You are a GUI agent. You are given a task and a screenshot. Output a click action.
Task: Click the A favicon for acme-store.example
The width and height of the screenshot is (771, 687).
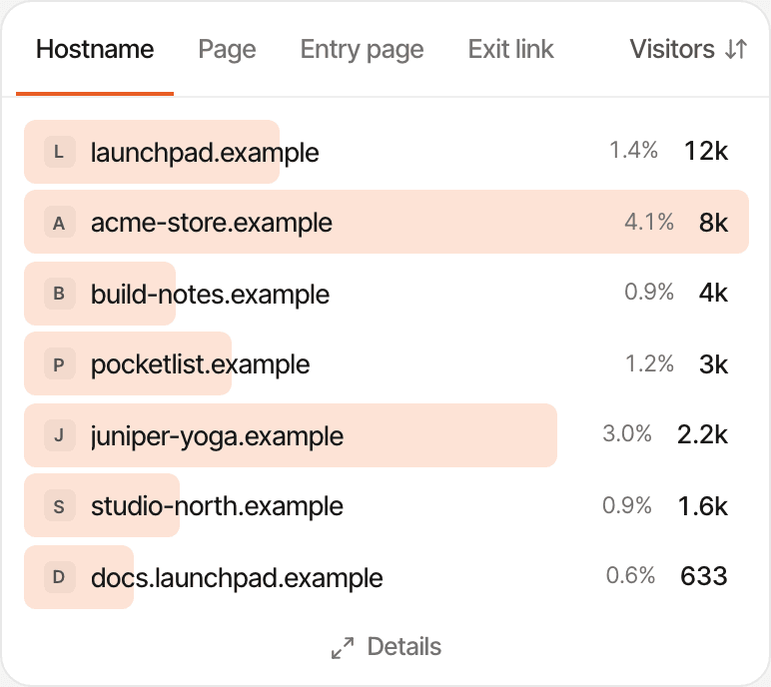(60, 223)
